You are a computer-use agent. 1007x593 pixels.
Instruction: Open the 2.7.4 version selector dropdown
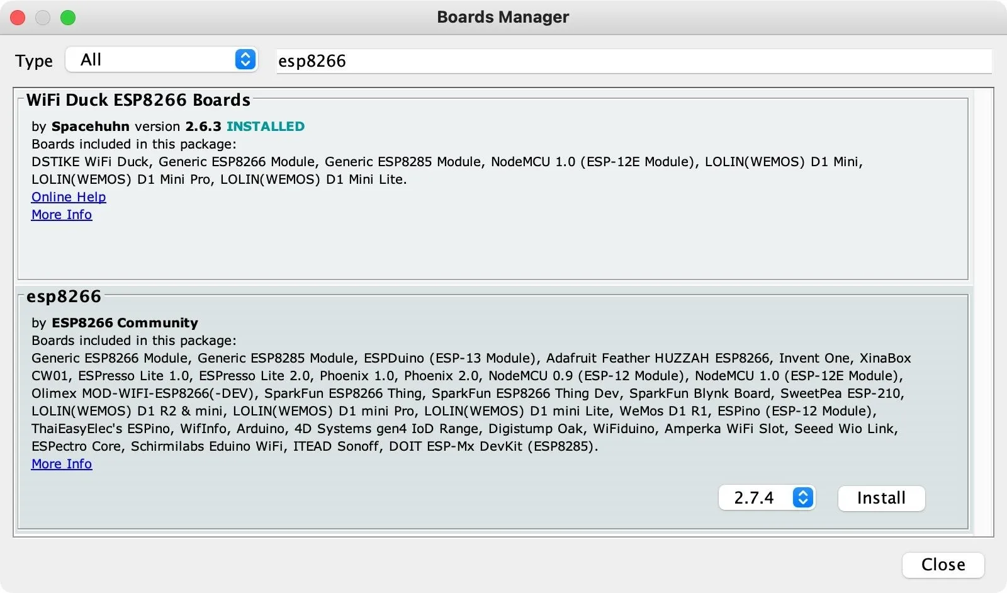(767, 498)
